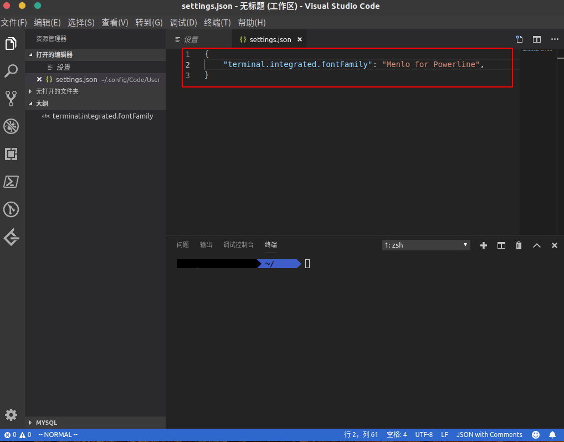Image resolution: width=564 pixels, height=442 pixels.
Task: Click the "terminal.integrated.fontFamily" key in editor
Action: (x=298, y=64)
